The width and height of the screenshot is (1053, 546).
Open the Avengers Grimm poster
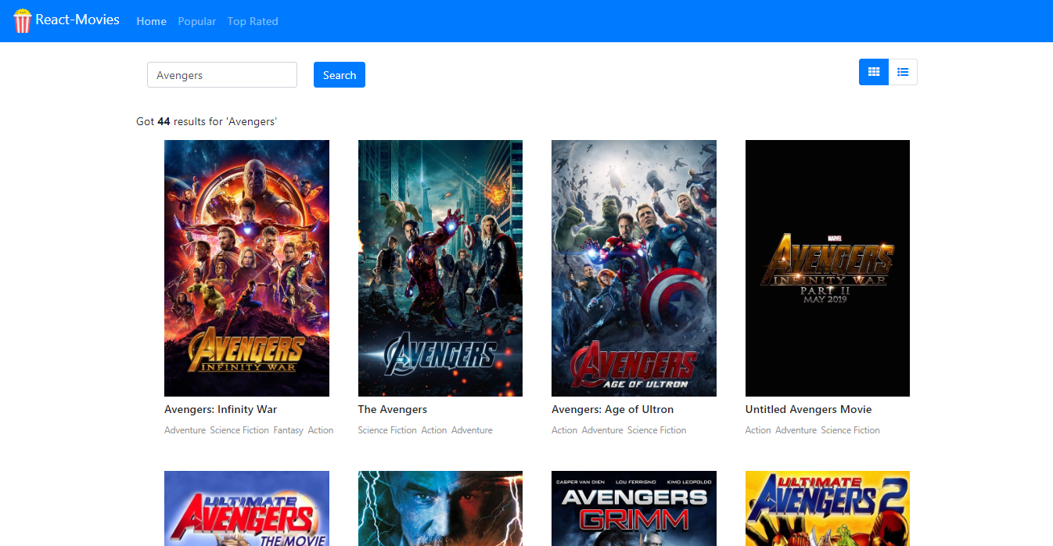click(x=634, y=508)
